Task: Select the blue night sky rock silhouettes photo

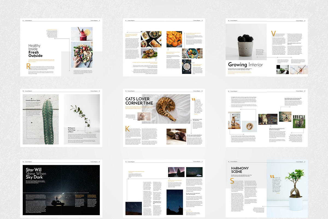Action: [174, 202]
